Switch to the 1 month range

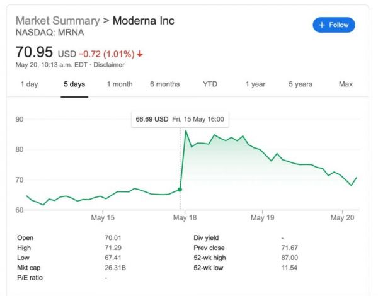click(x=119, y=84)
